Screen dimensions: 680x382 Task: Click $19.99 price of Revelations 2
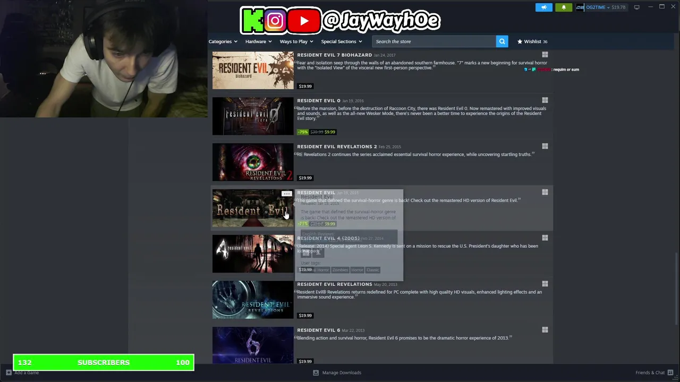305,178
